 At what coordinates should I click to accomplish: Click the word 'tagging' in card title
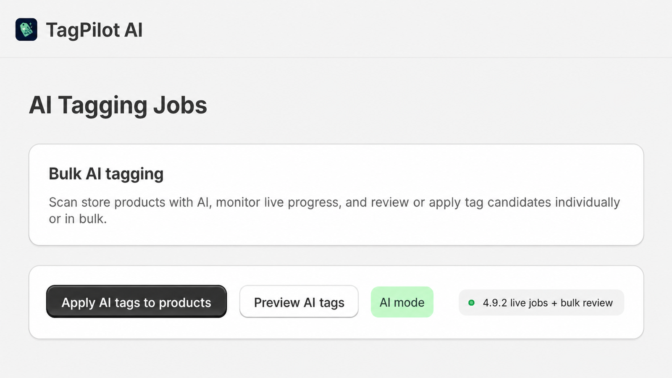click(x=134, y=174)
